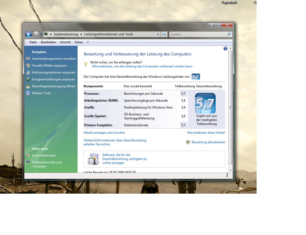This screenshot has width=306, height=235.
Task: Open Weitere Tools
Action: (x=41, y=93)
